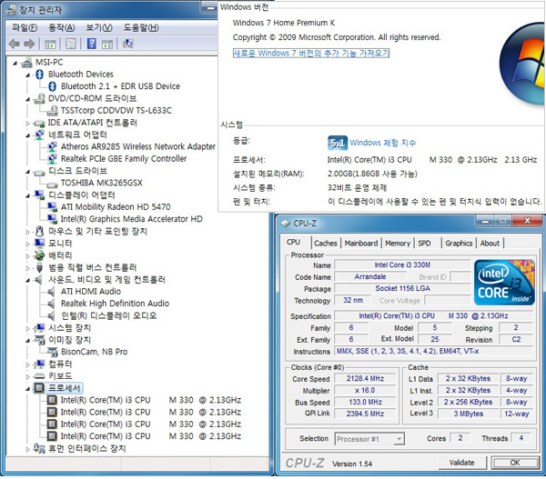The width and height of the screenshot is (546, 479).
Task: Click the Scan for hardware changes toolbar icon
Action: click(x=127, y=44)
